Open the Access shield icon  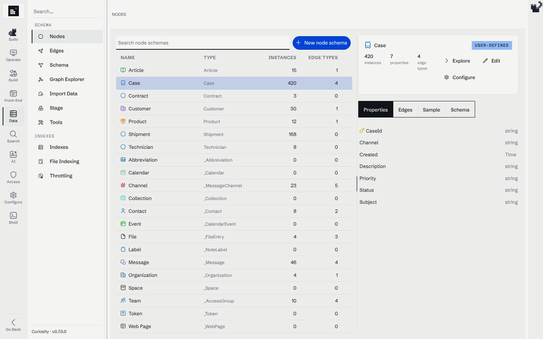[13, 175]
